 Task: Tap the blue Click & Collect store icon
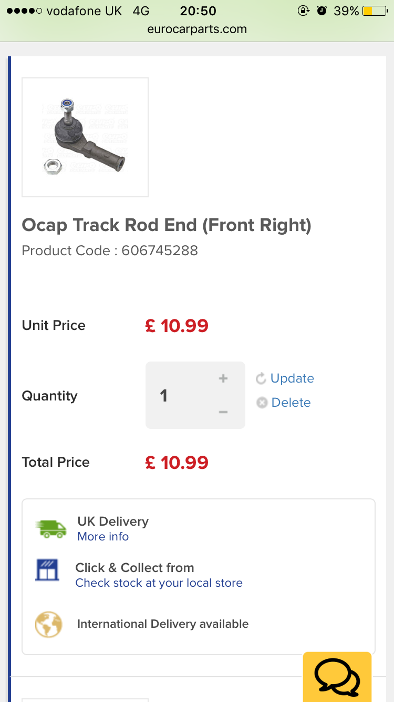coord(48,570)
